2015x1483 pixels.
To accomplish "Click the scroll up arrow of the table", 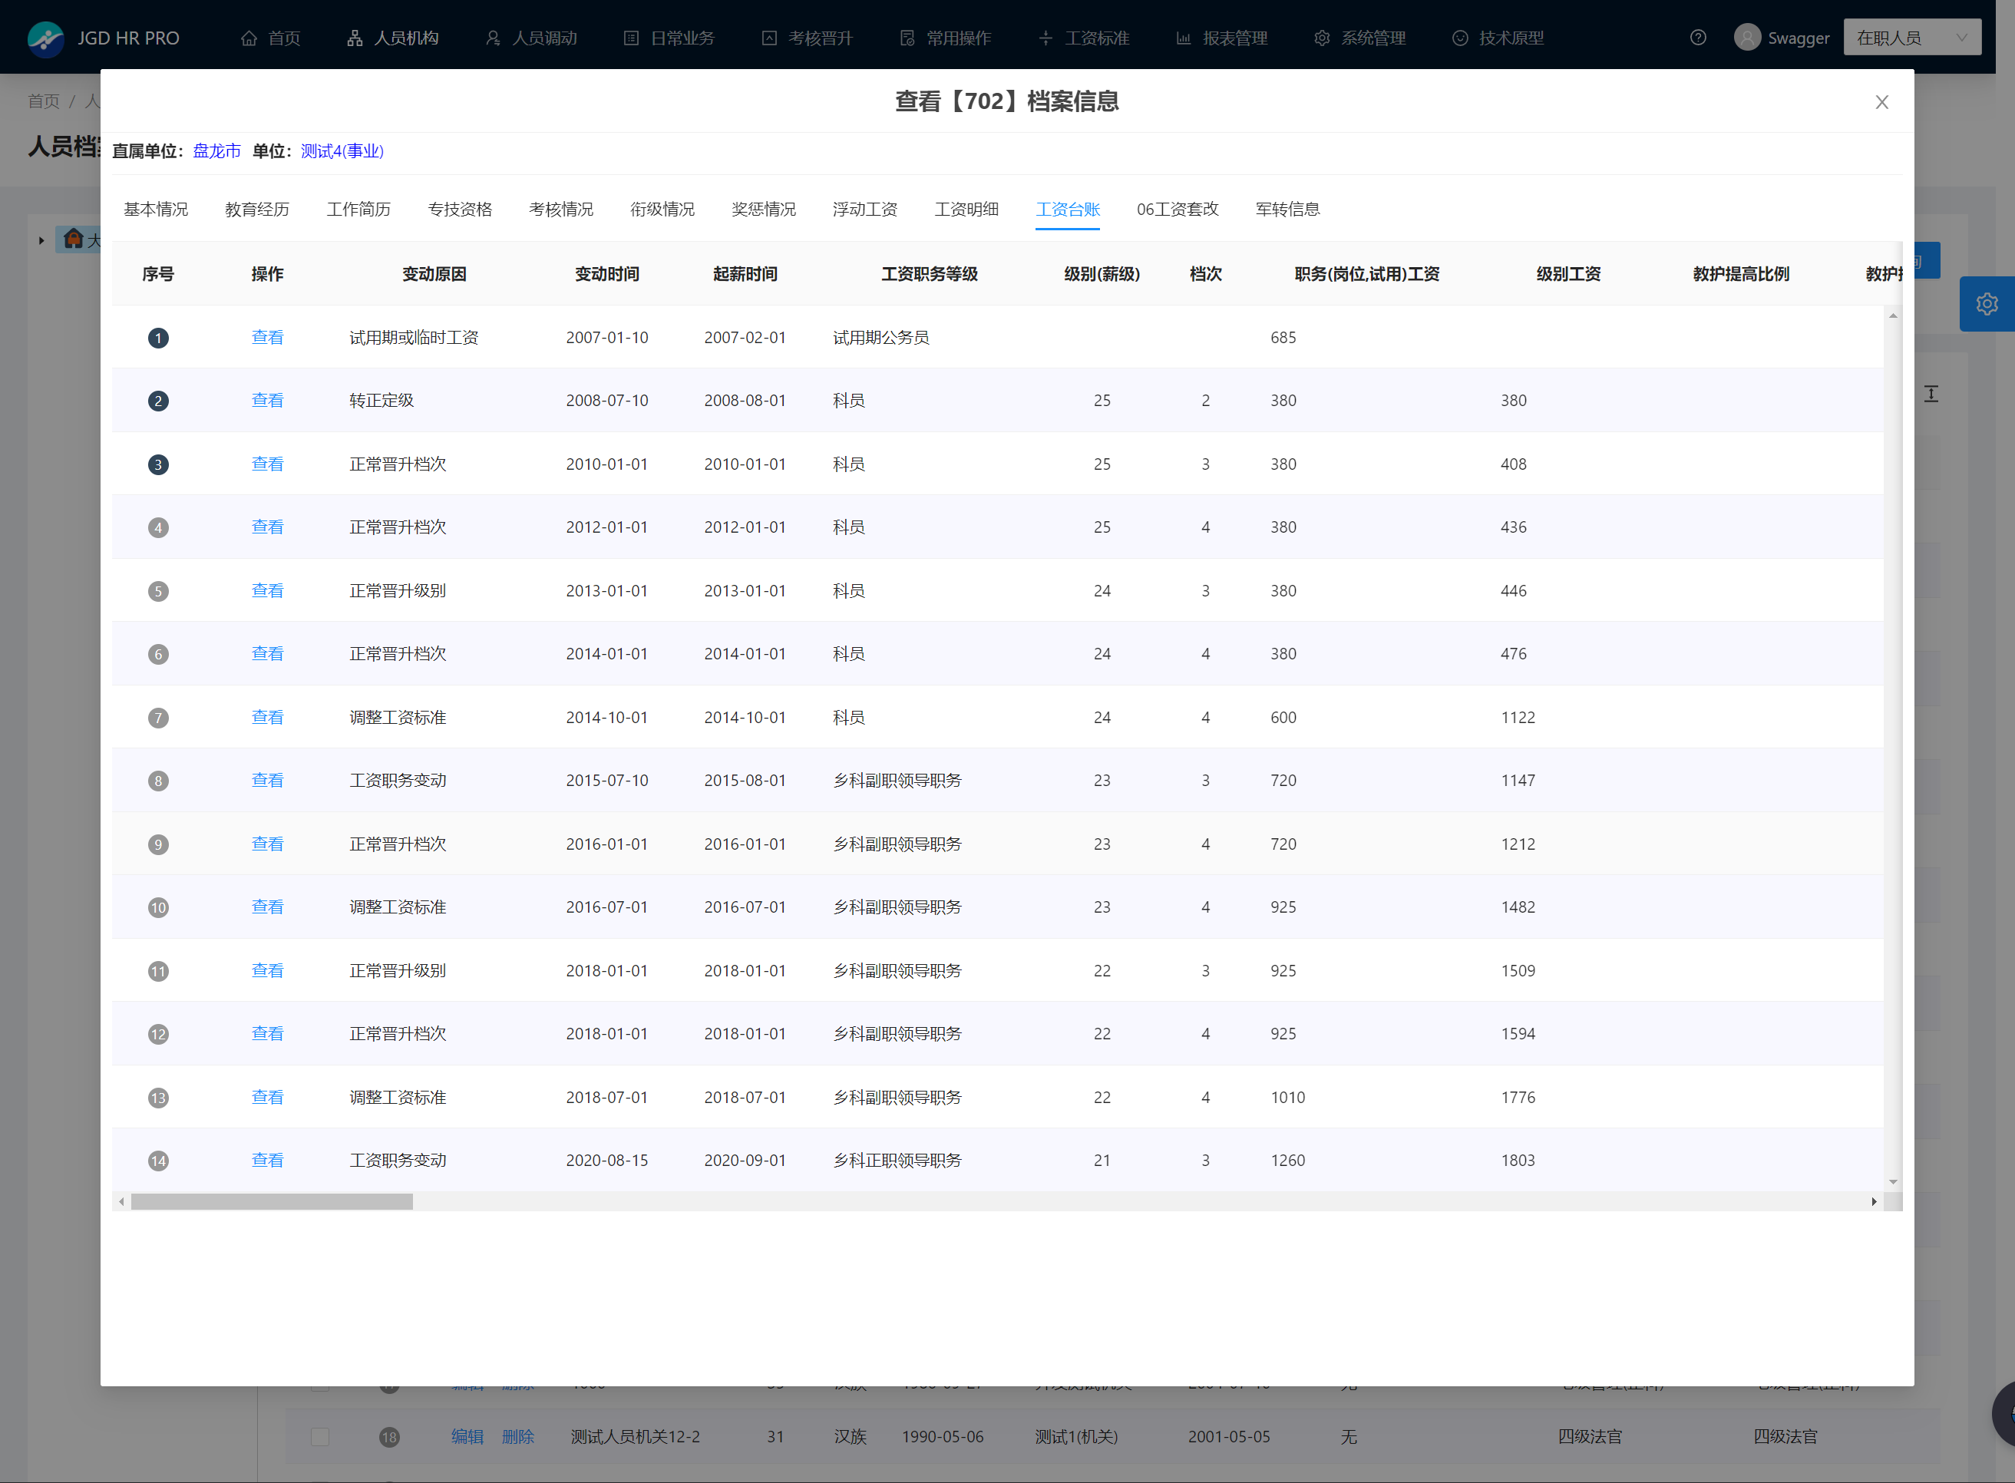I will pos(1893,315).
